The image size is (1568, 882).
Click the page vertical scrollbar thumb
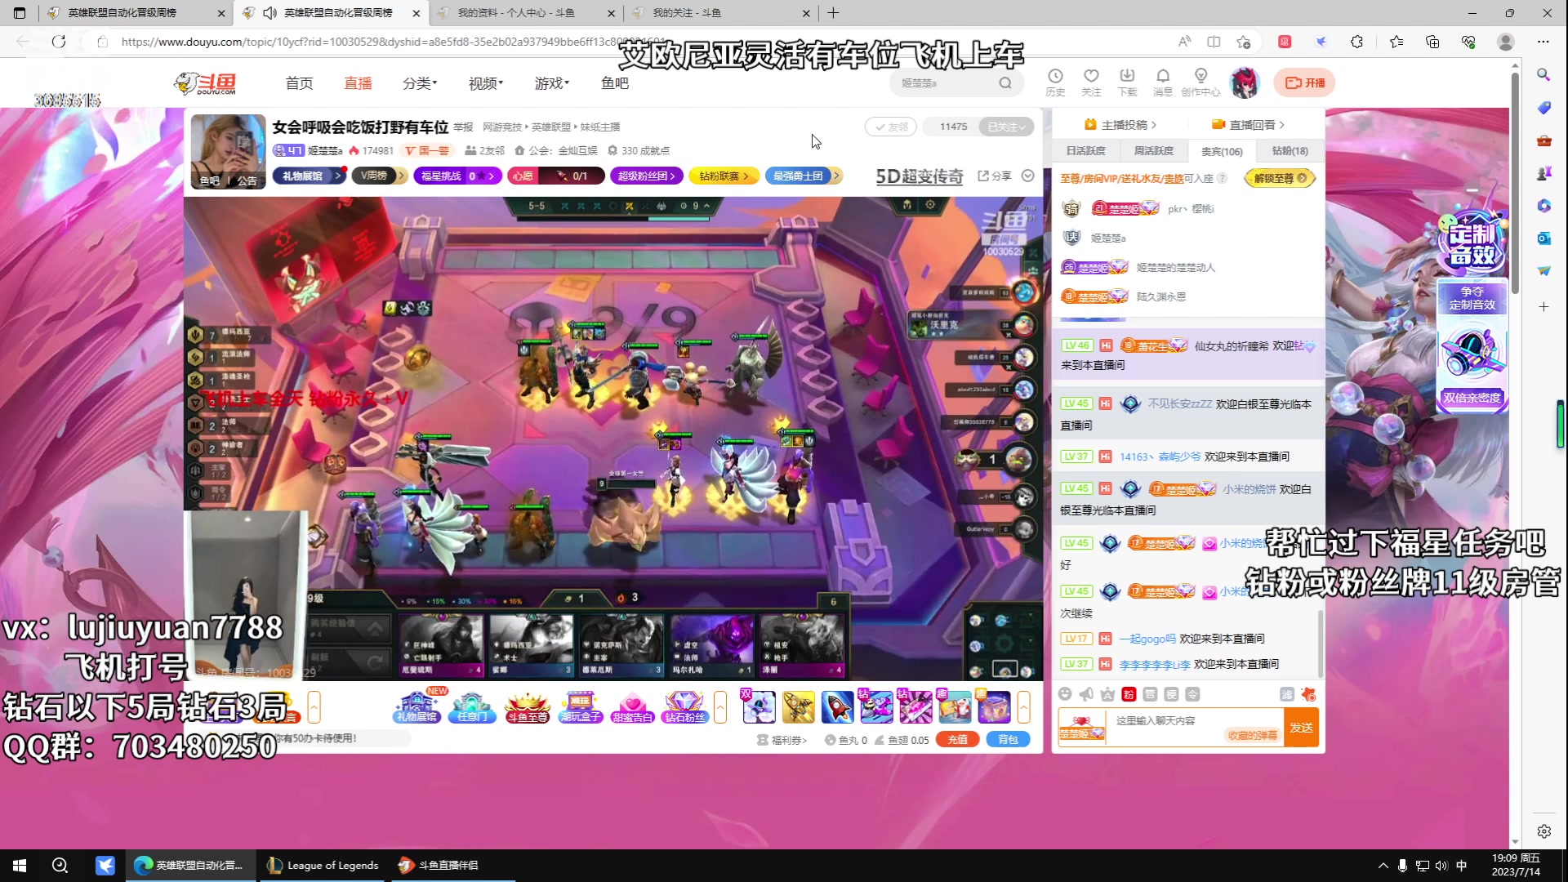pos(1515,184)
